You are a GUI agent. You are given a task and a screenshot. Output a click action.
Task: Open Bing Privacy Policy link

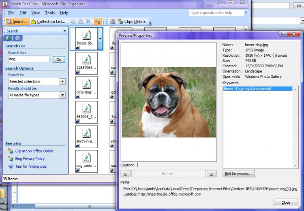[30, 159]
